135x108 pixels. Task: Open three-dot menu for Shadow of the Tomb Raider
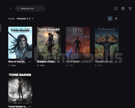click(58, 62)
